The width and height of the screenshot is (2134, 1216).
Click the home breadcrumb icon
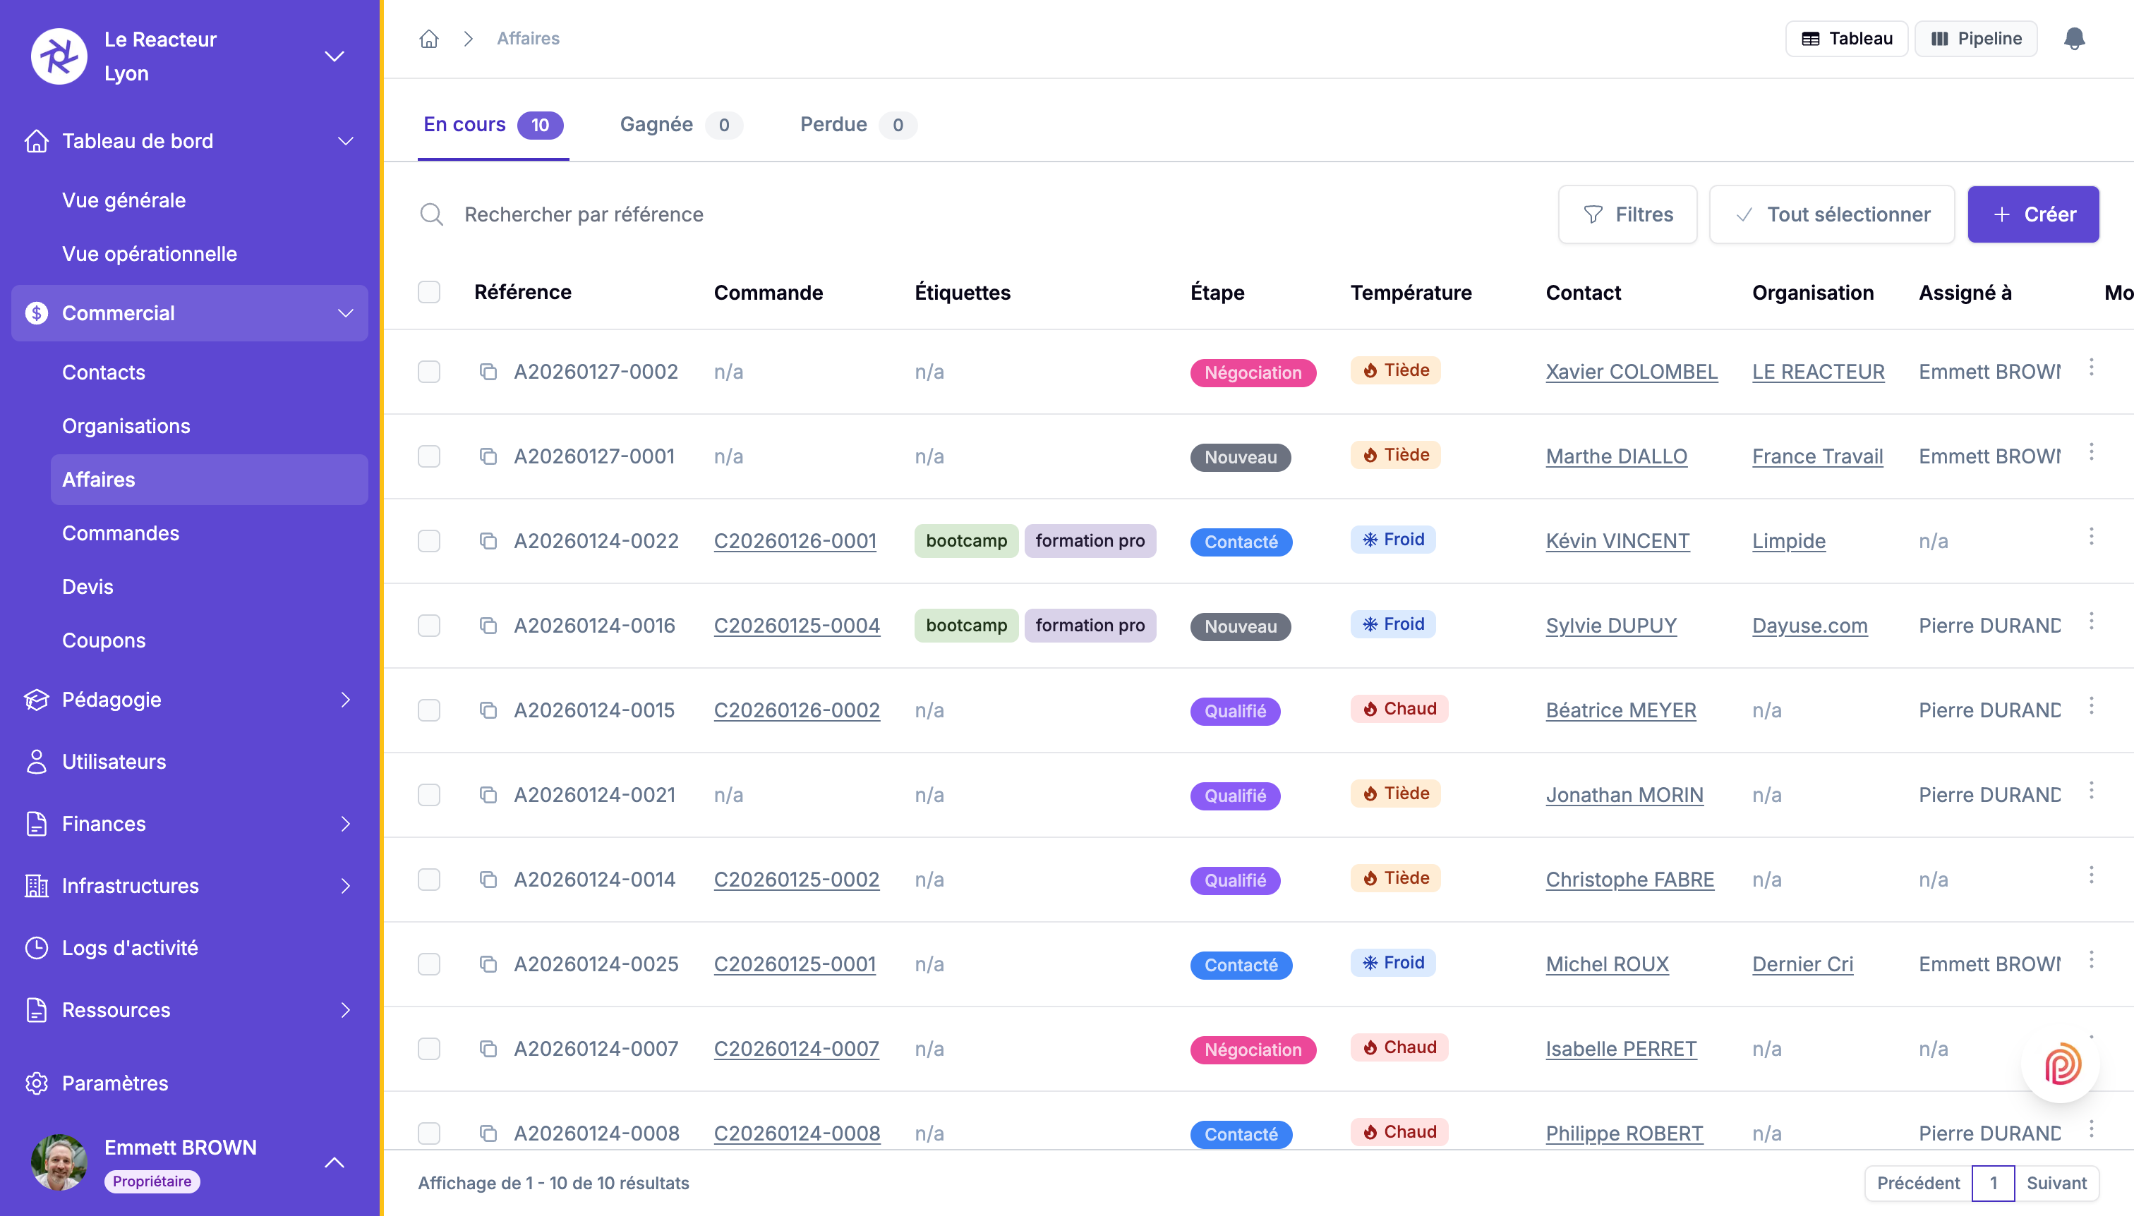pos(430,38)
